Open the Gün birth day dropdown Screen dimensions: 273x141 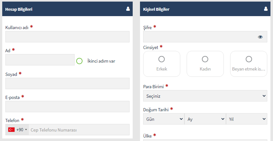[164, 119]
